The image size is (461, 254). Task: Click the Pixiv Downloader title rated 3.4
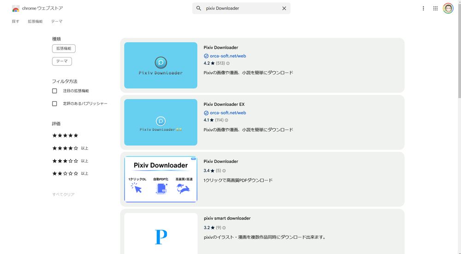click(x=221, y=162)
